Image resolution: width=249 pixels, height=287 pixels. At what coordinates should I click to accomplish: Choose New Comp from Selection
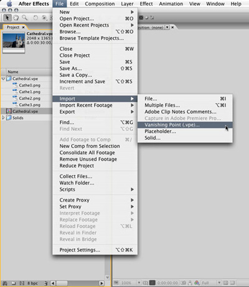pyautogui.click(x=95, y=146)
